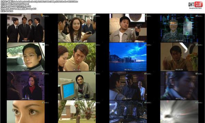Open the close-up of woman's eyes thumbnail
This screenshot has width=205, height=123.
[26, 112]
